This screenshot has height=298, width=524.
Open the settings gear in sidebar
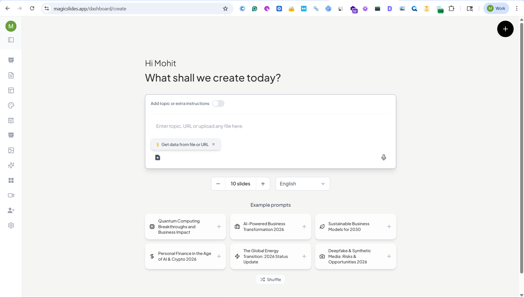pos(11,225)
